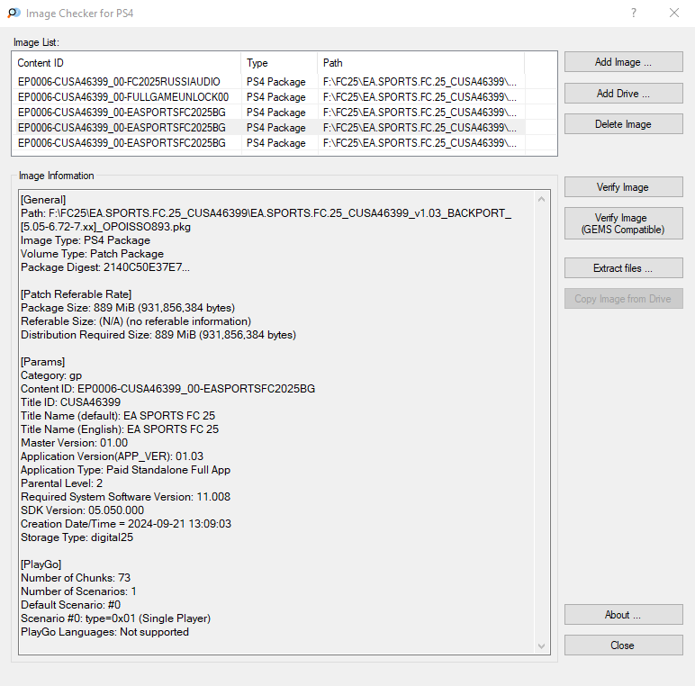This screenshot has width=695, height=686.
Task: Sort by Path column header
Action: (x=421, y=63)
